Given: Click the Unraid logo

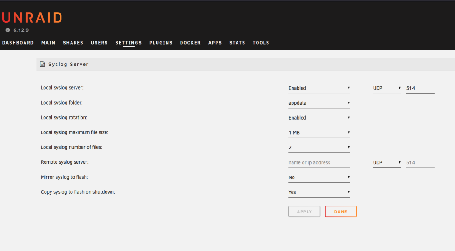Looking at the screenshot, I should click(x=32, y=18).
